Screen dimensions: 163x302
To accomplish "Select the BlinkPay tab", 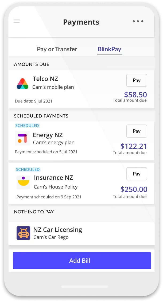I will (x=110, y=49).
